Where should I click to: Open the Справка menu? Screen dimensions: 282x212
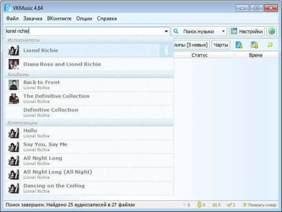107,18
